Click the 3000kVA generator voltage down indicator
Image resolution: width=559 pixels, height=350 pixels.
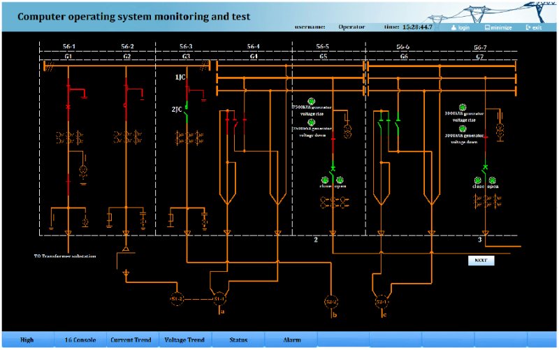tap(463, 129)
